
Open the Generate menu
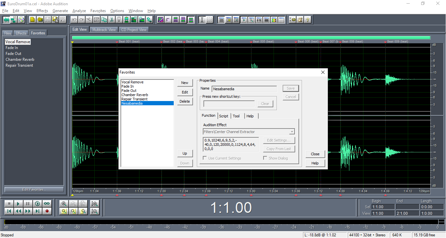pyautogui.click(x=60, y=11)
